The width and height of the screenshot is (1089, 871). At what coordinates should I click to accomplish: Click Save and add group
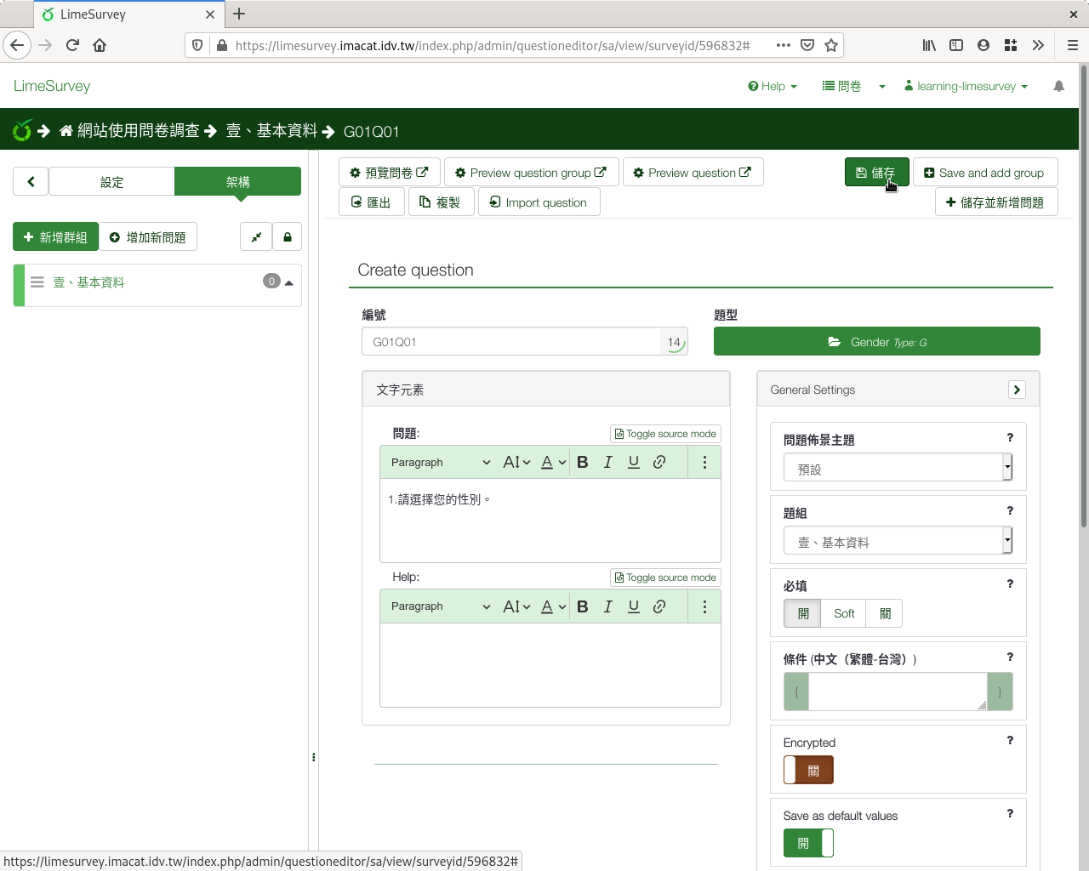pos(984,172)
